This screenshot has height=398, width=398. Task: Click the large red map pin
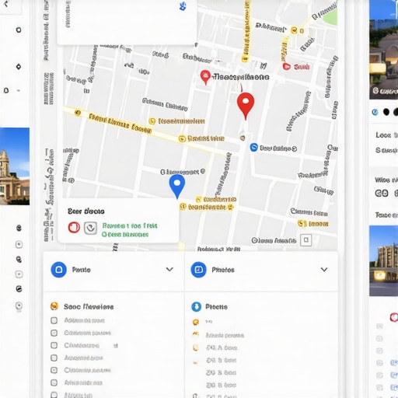point(246,106)
